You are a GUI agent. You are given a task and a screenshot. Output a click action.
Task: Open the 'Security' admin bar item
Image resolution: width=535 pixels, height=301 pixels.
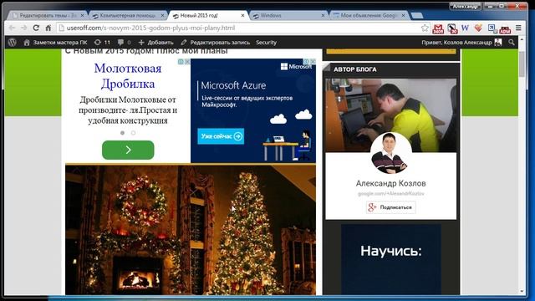pos(266,43)
